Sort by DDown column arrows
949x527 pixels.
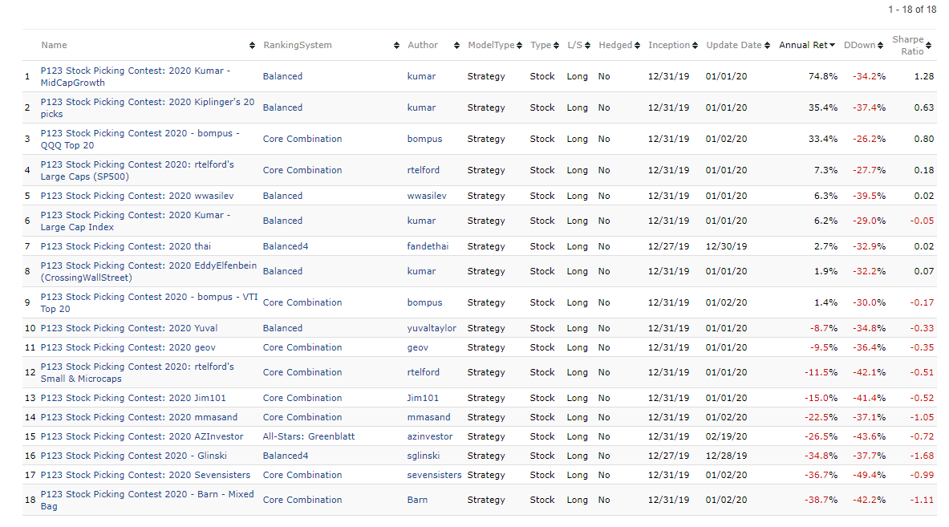pyautogui.click(x=880, y=46)
